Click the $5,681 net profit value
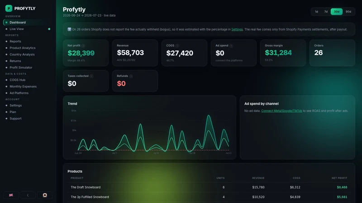 (342, 197)
